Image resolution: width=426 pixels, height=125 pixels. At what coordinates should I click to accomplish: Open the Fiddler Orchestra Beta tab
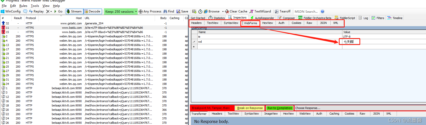tap(315, 18)
